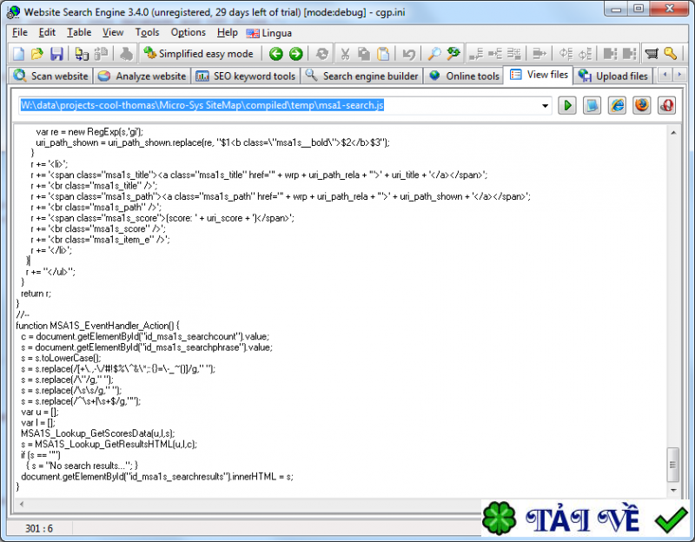Viewport: 695px width, 542px height.
Task: Click the greyed column-select icon in the table tools
Action: coord(514,54)
